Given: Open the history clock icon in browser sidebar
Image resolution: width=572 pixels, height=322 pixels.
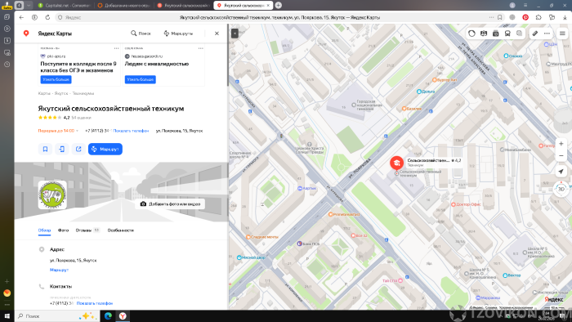Looking at the screenshot, I should [x=7, y=65].
